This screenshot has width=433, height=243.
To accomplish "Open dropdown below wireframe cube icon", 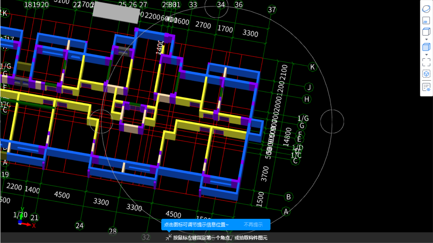I will [x=426, y=39].
